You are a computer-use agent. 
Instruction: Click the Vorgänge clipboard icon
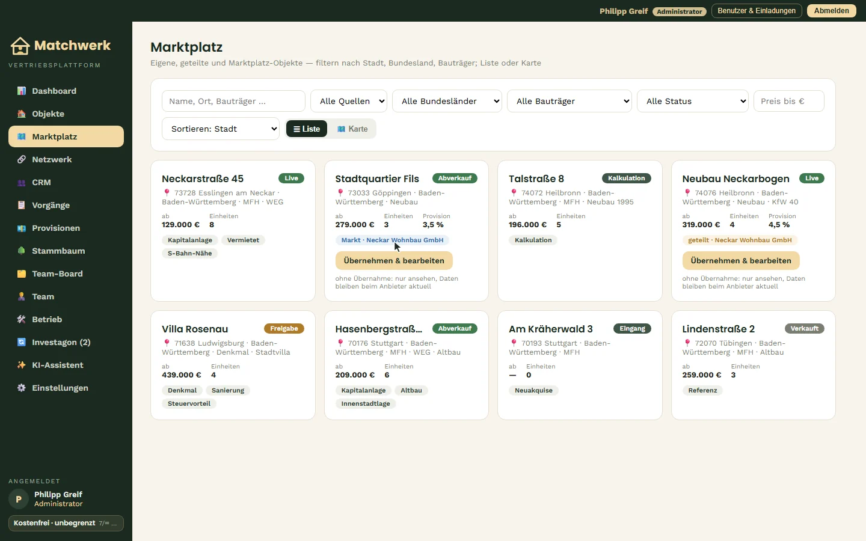[x=22, y=205]
